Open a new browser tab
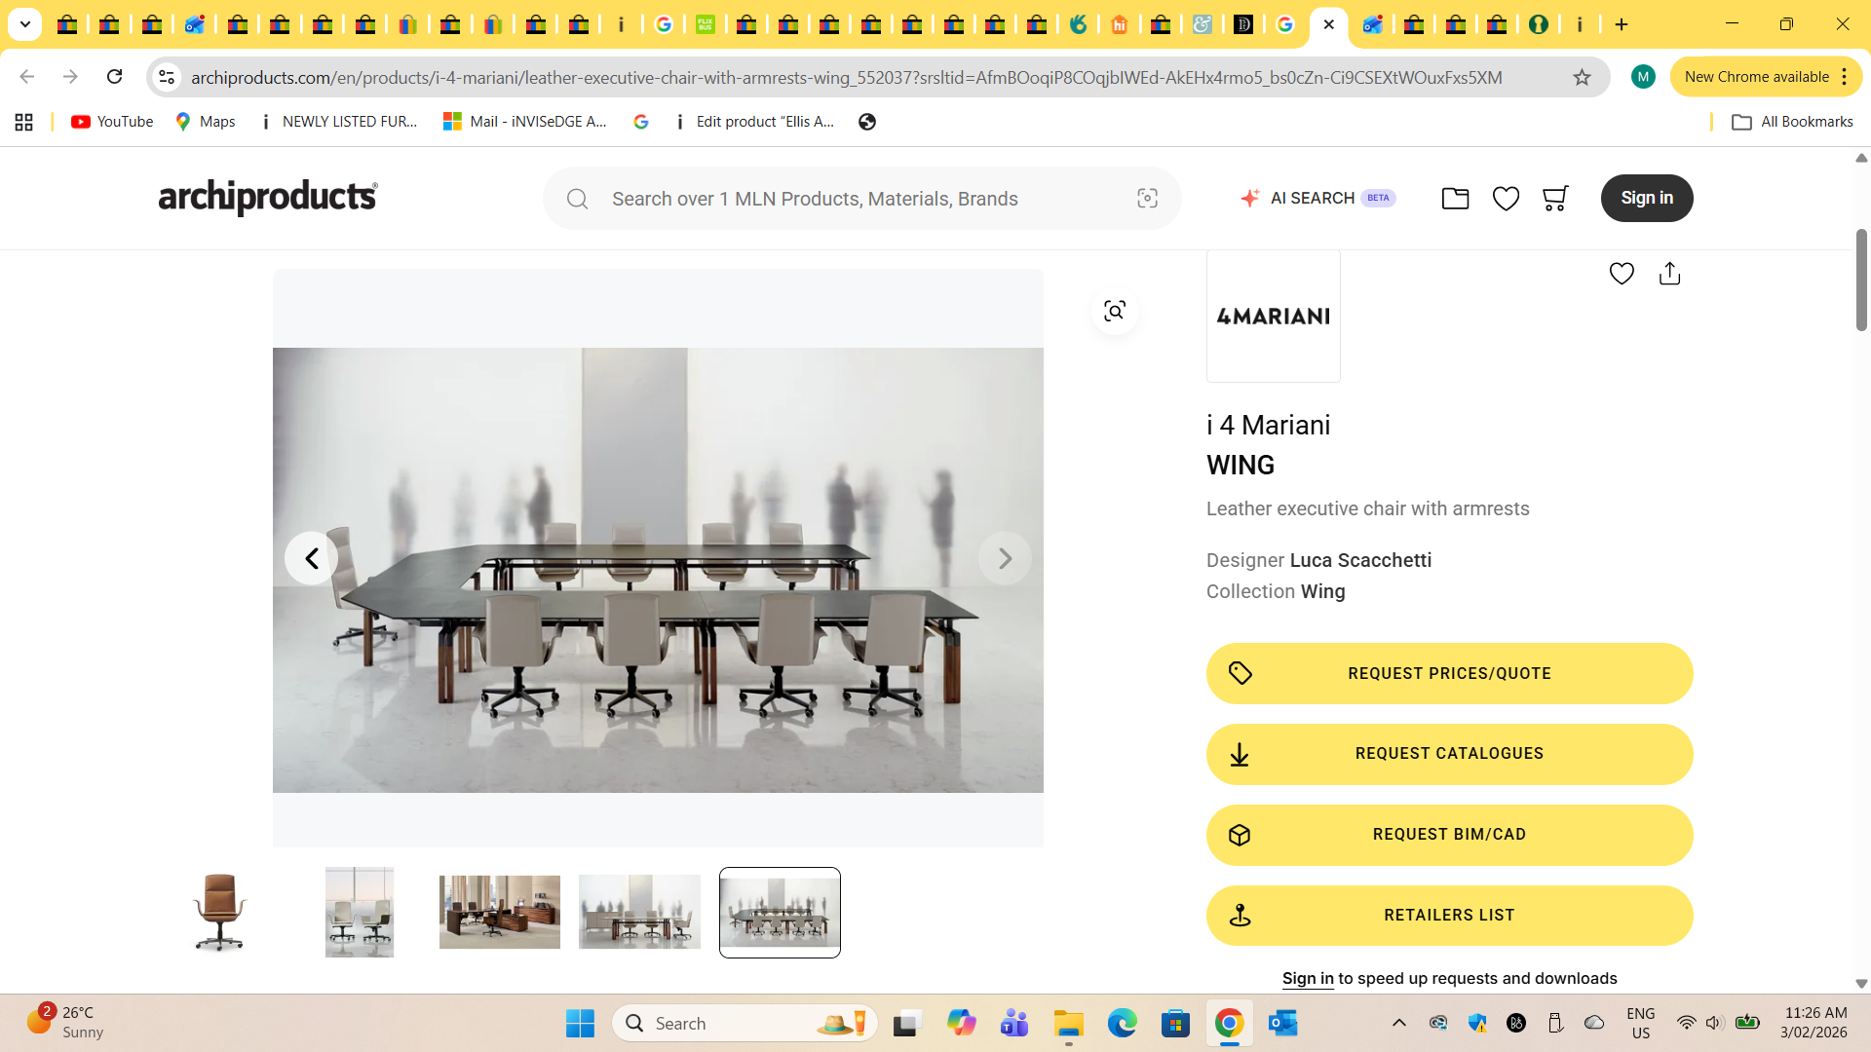Screen dimensions: 1871x1052 (x=1622, y=24)
